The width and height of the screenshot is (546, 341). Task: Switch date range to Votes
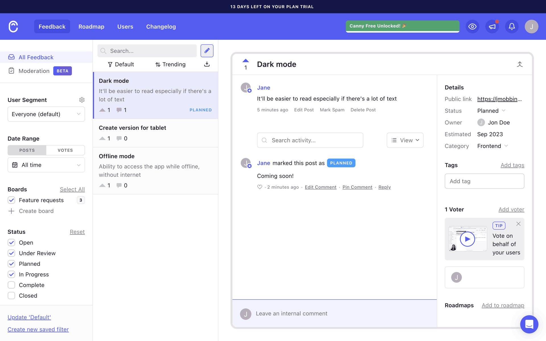(65, 150)
